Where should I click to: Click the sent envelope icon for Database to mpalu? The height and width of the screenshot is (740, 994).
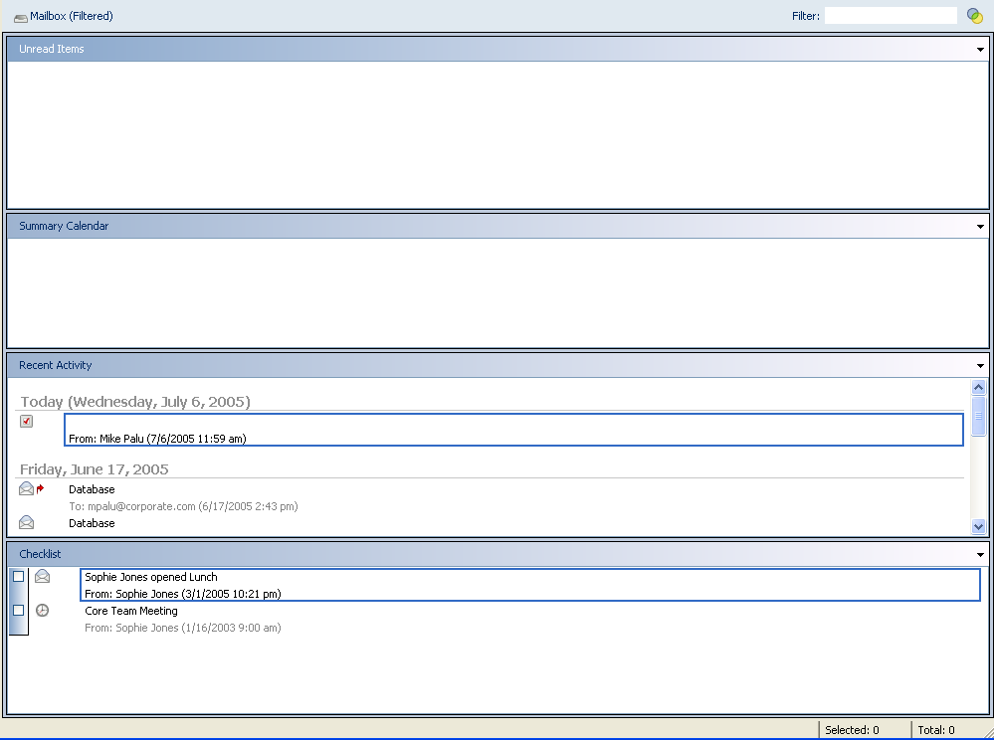tap(26, 488)
